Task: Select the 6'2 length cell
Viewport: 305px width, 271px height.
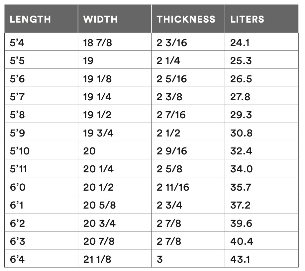Action: 17,223
